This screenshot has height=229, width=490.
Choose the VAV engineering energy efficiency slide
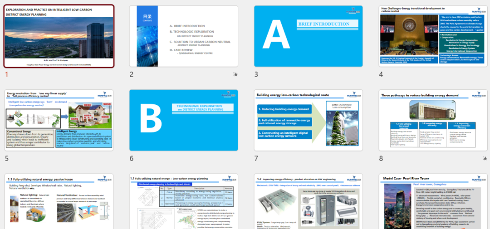coord(308,201)
